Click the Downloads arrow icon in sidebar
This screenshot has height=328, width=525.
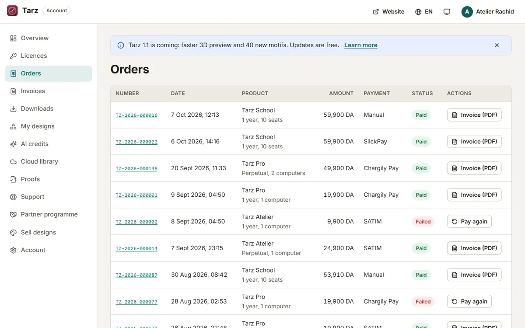[x=13, y=109]
